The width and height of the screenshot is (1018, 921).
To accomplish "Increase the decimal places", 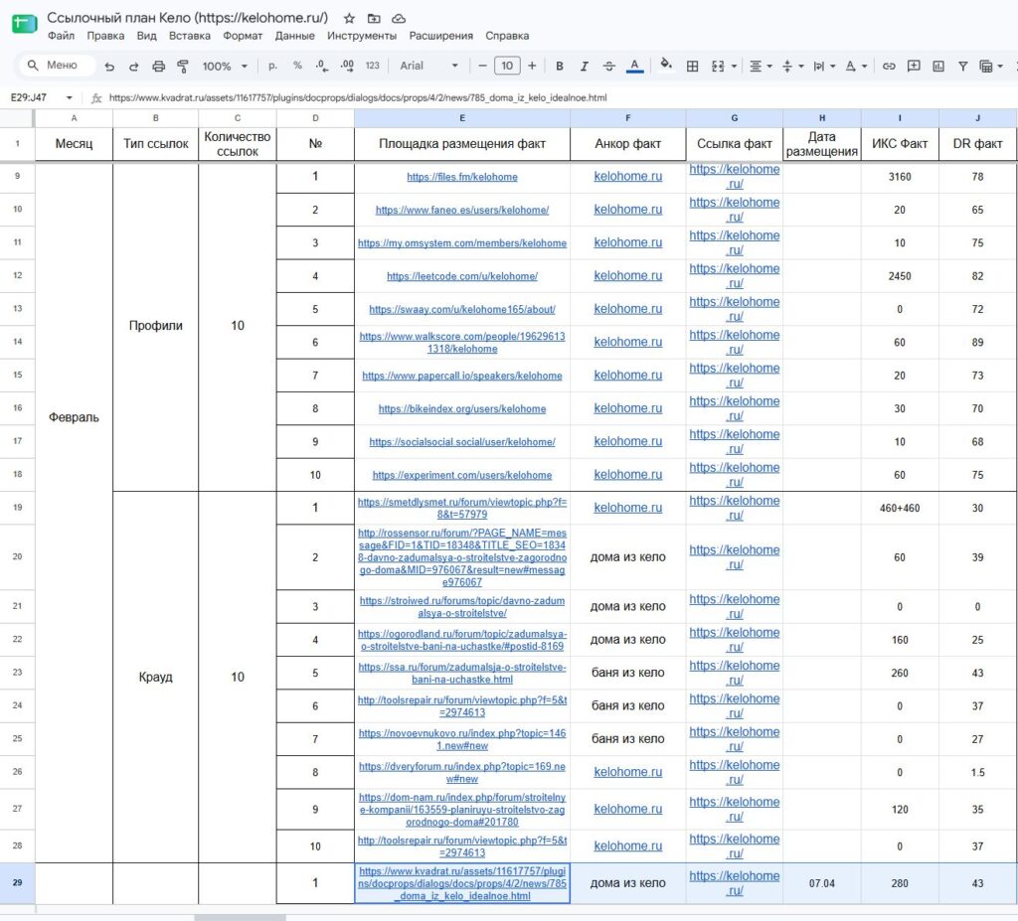I will pos(347,66).
